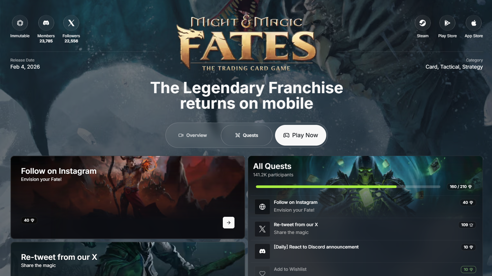Screen dimensions: 492x276
Task: Open the Immutable icon link
Action: pyautogui.click(x=20, y=23)
